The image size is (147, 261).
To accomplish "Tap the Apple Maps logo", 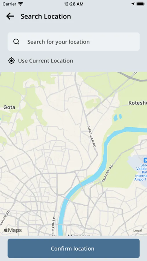I will point(13,230).
